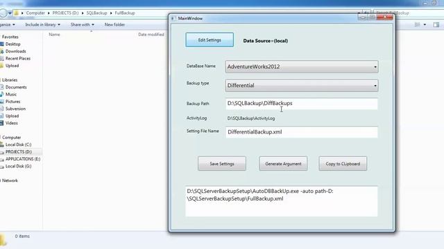Open Desktop in Explorer favorites

pos(12,44)
